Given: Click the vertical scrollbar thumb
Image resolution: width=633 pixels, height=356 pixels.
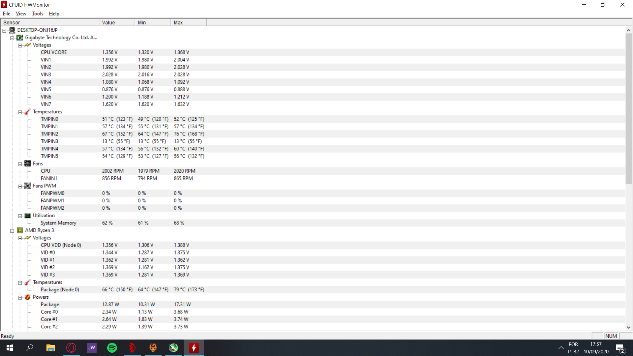Looking at the screenshot, I should (x=628, y=109).
